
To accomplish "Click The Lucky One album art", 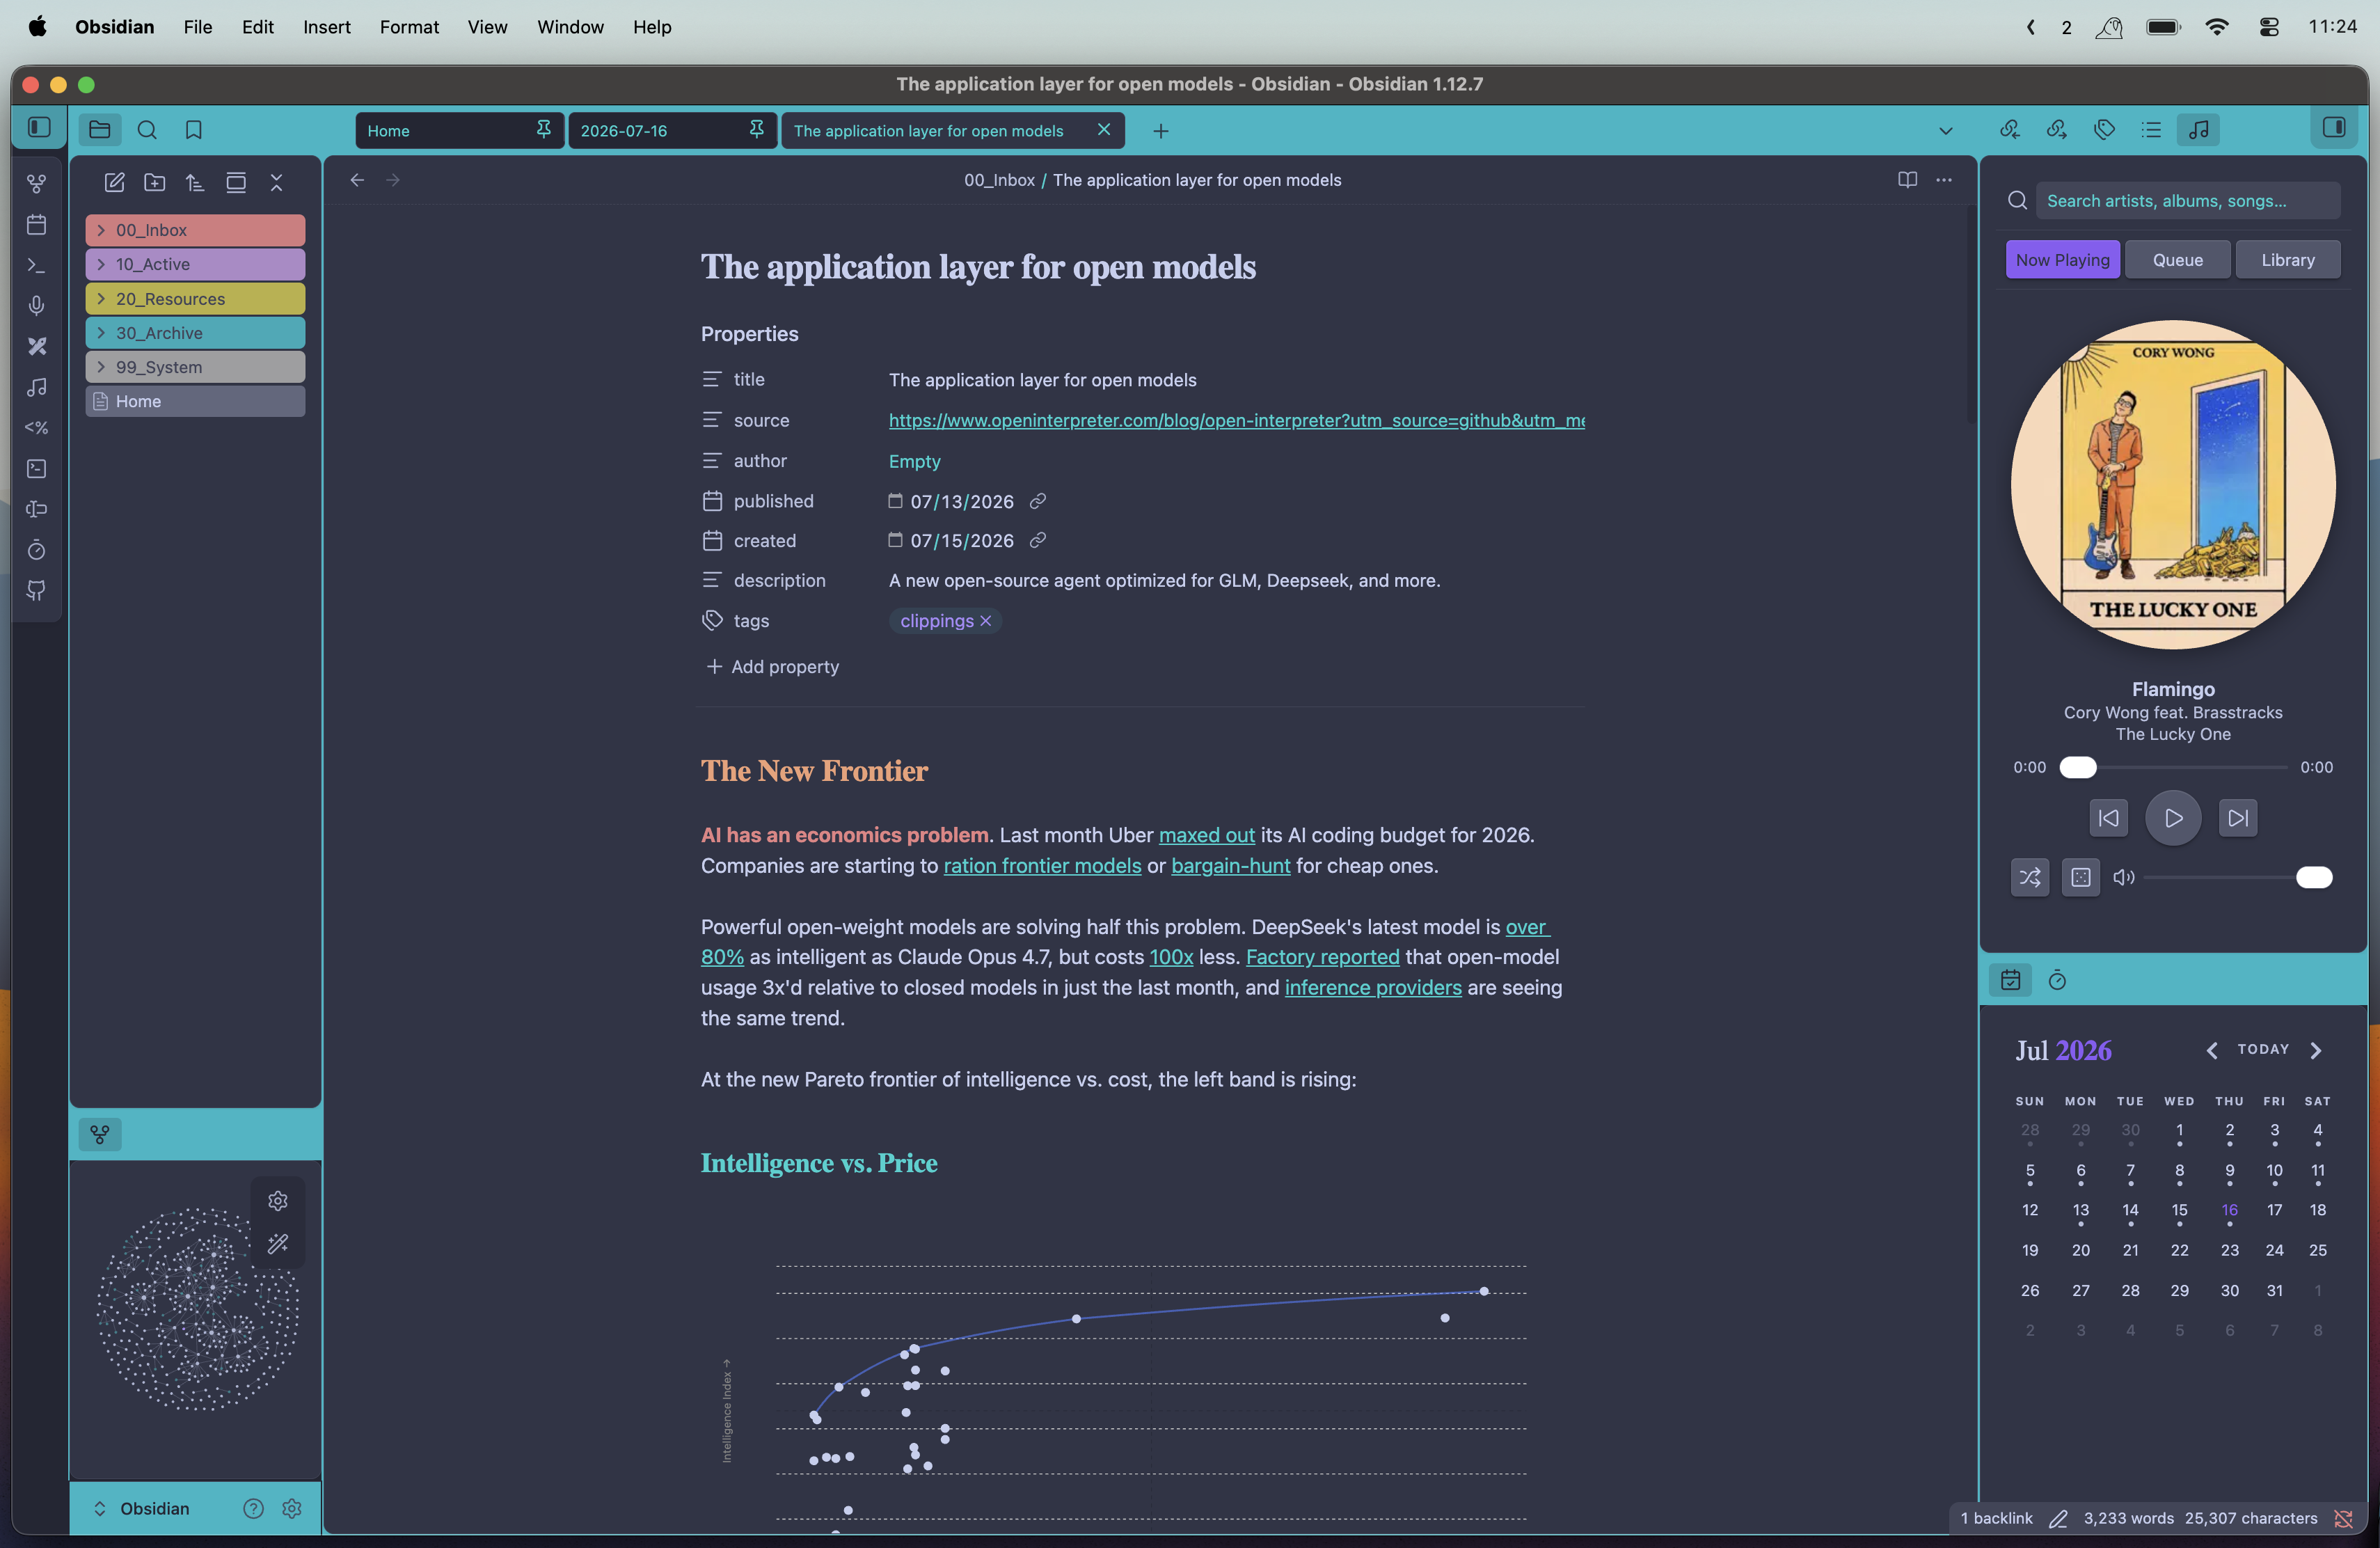I will pos(2173,484).
